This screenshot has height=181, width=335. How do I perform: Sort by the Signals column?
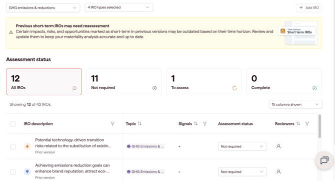(195, 124)
